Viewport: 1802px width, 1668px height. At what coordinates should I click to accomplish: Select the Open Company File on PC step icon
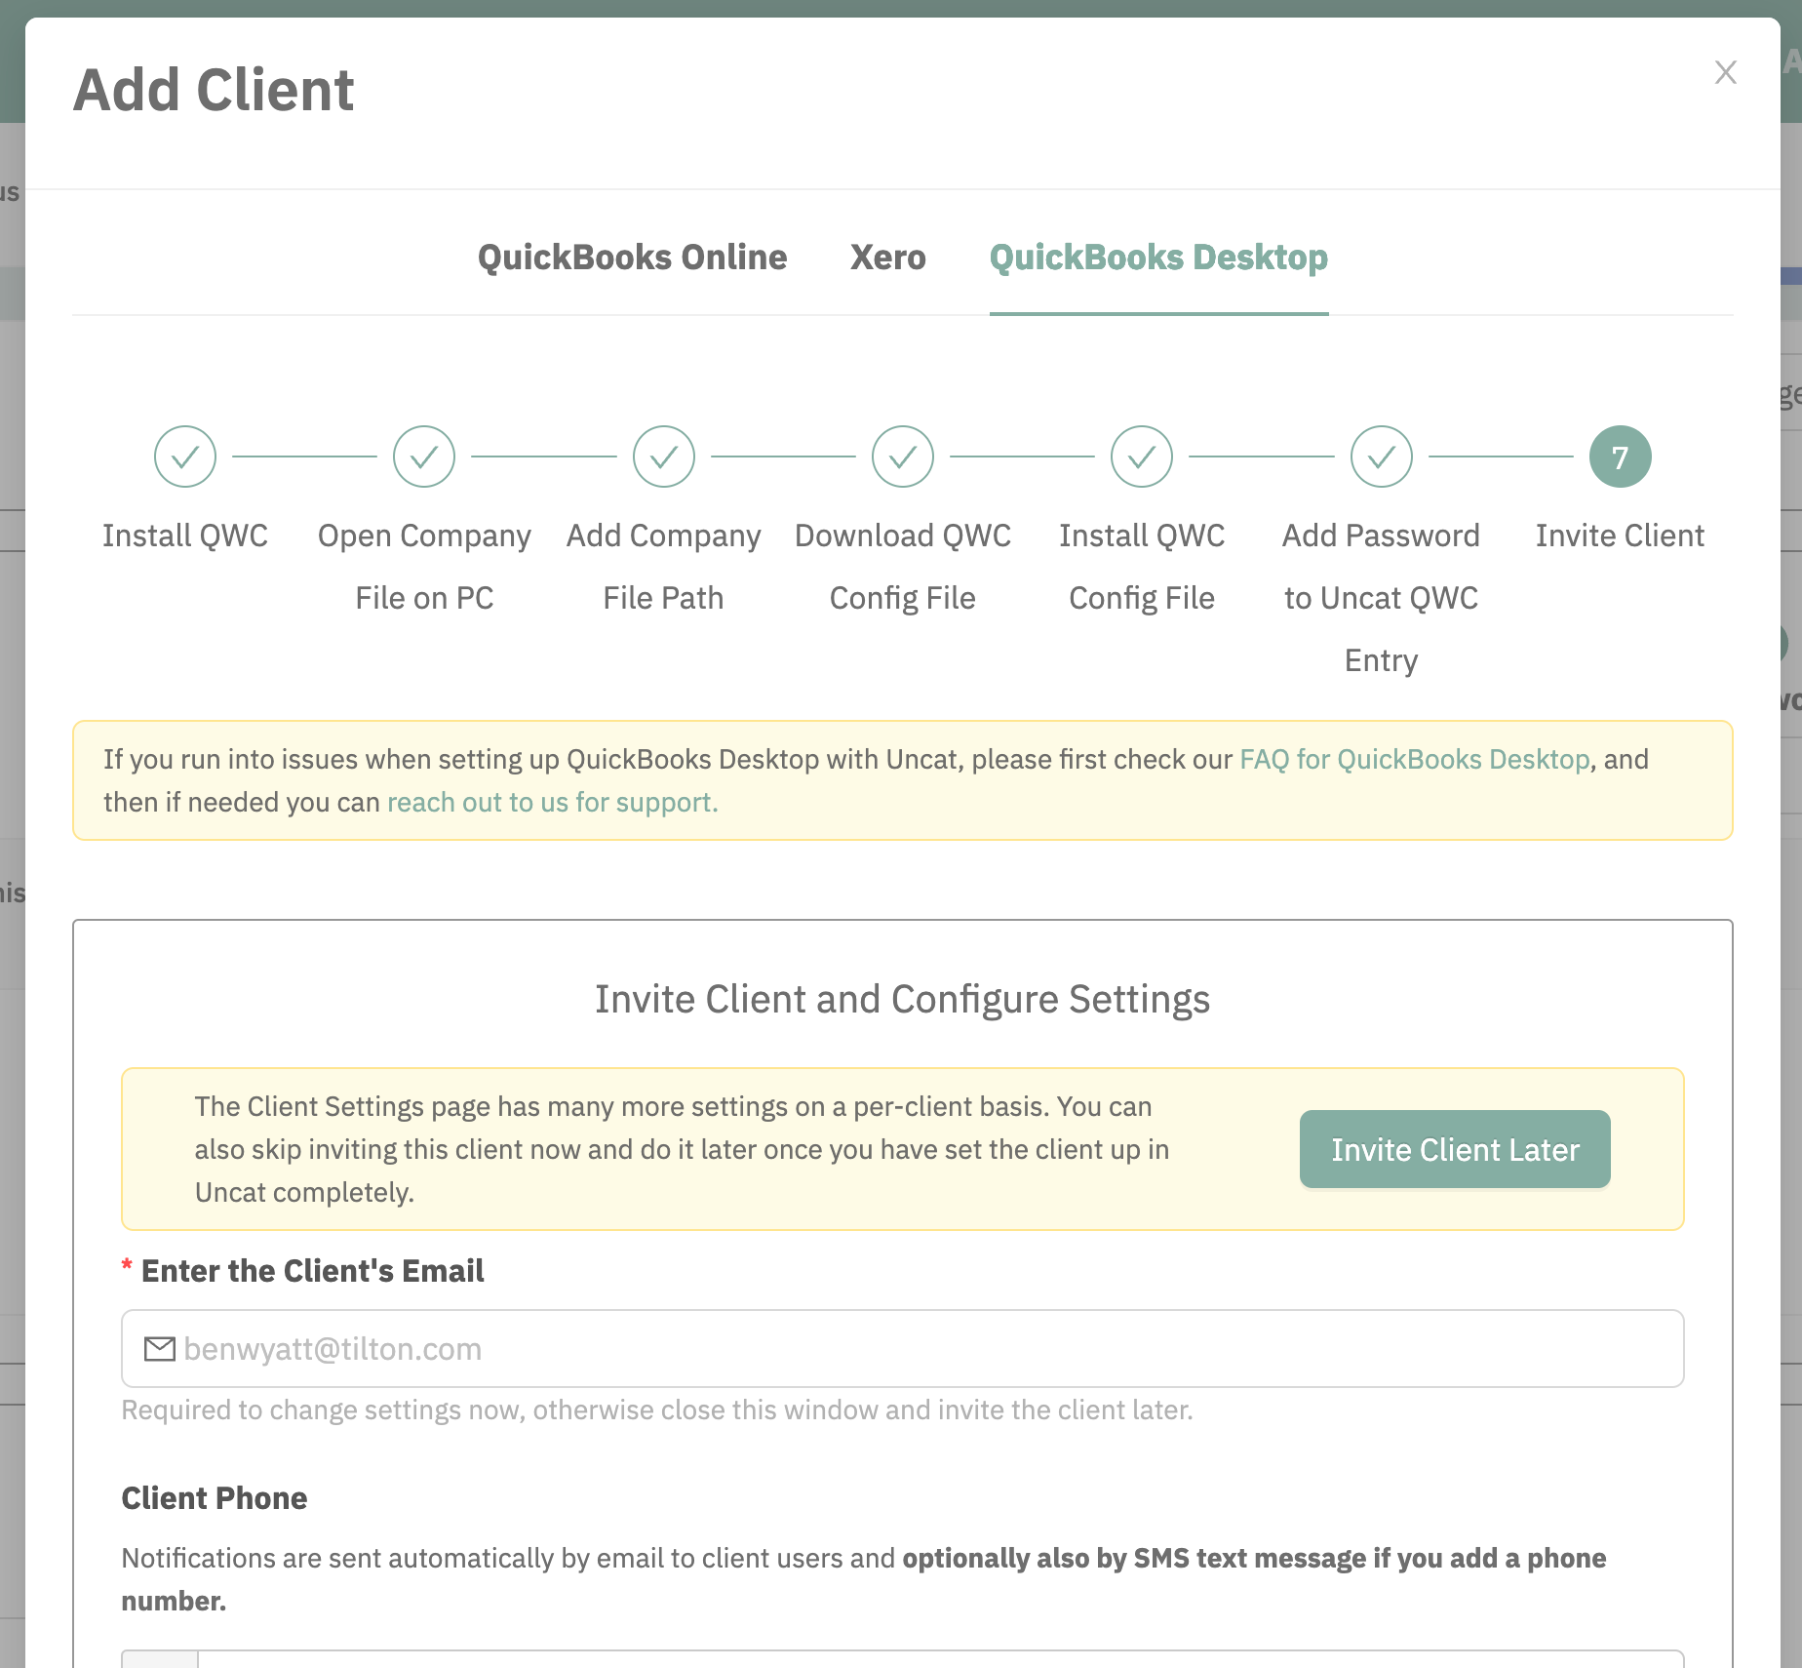pos(424,457)
